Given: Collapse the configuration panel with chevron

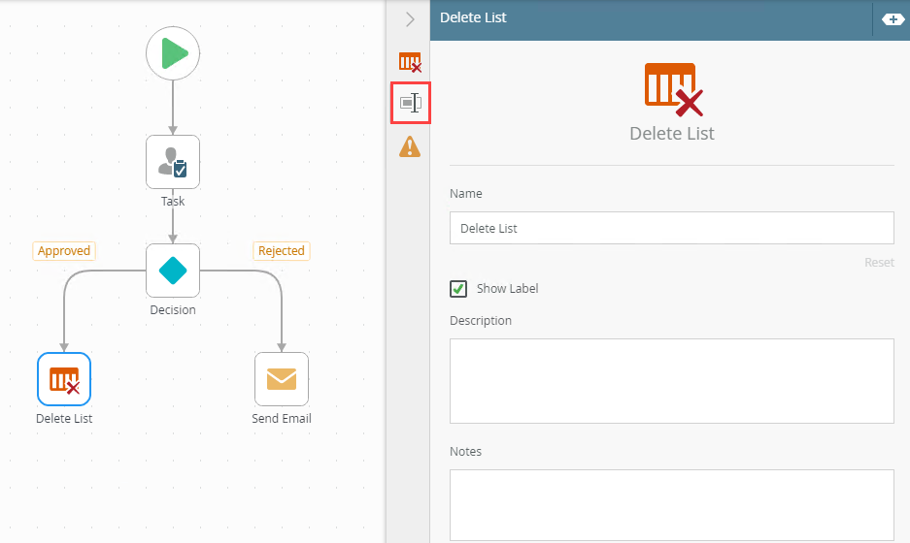Looking at the screenshot, I should (410, 19).
